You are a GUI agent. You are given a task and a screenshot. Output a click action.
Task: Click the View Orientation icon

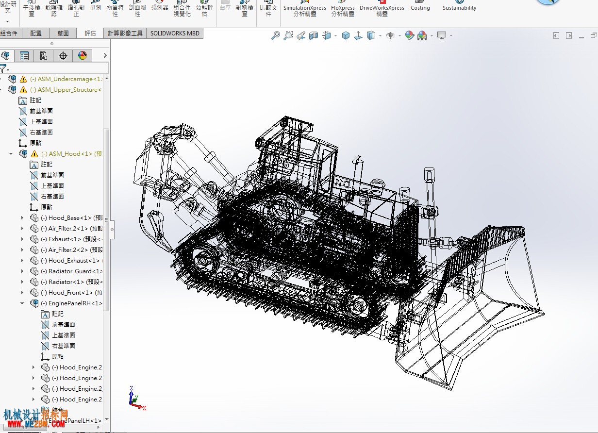[x=326, y=35]
